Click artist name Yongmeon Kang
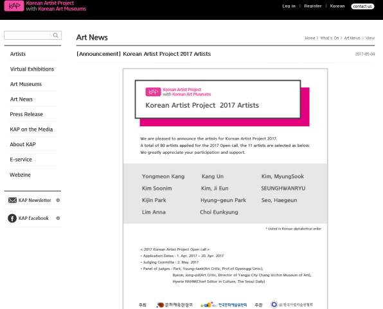Viewport: 383px width, 309px height. click(x=163, y=176)
